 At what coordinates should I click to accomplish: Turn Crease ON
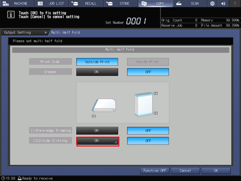pyautogui.click(x=97, y=72)
